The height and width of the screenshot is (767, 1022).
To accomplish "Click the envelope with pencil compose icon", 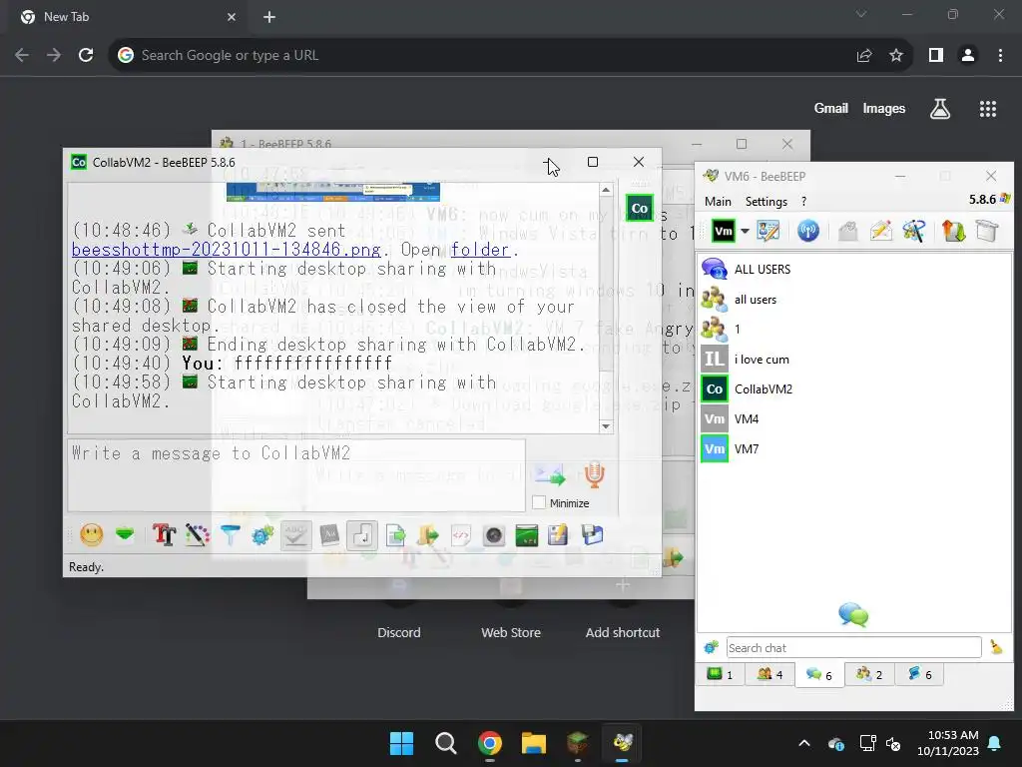I will (880, 231).
